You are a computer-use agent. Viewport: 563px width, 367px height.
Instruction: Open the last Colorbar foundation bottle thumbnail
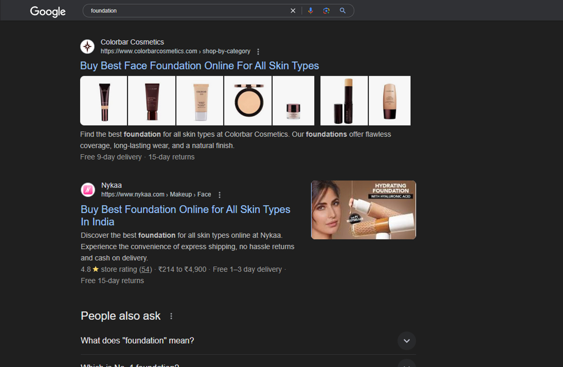390,101
